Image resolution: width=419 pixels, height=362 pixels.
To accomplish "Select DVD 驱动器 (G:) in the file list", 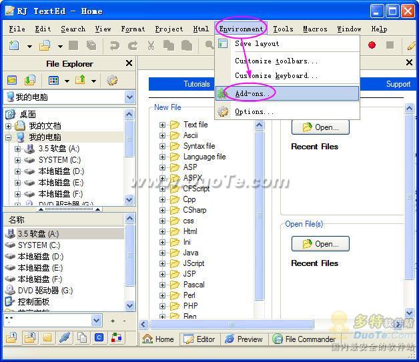I will [x=39, y=291].
